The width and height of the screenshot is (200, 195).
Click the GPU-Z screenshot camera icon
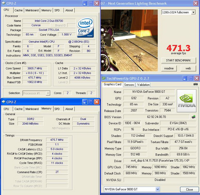tap(195, 84)
